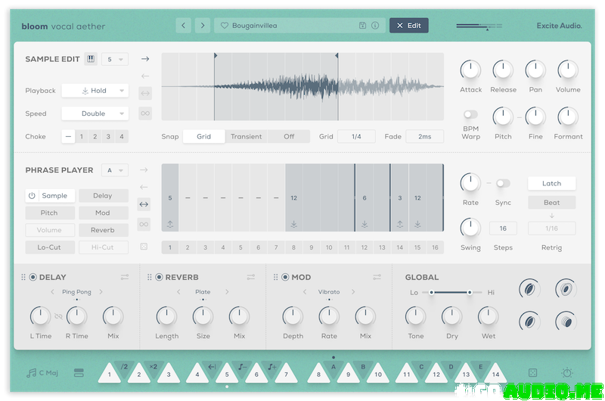Viewport: 605px width, 401px height.
Task: Select the Delay phrase lane button
Action: point(103,196)
